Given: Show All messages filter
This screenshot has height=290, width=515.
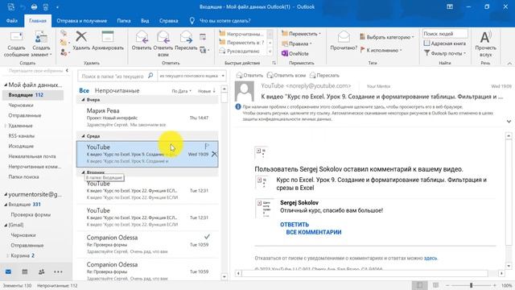Looking at the screenshot, I should point(84,90).
